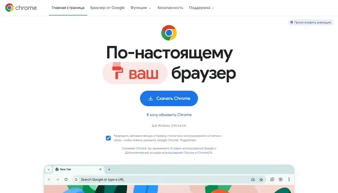
Task: Click the large Chrome logo above the headline
Action: pos(169,33)
